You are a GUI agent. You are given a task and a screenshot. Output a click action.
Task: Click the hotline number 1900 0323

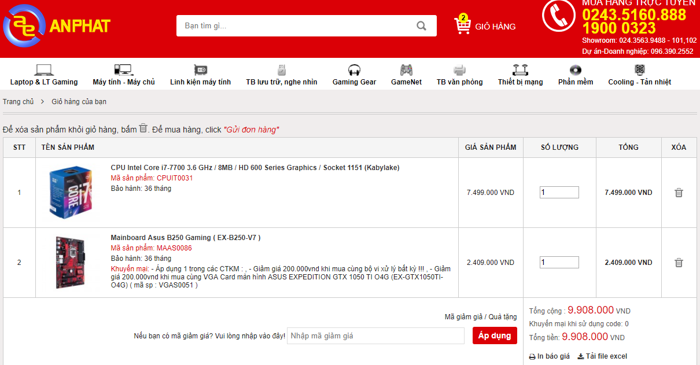pos(619,28)
